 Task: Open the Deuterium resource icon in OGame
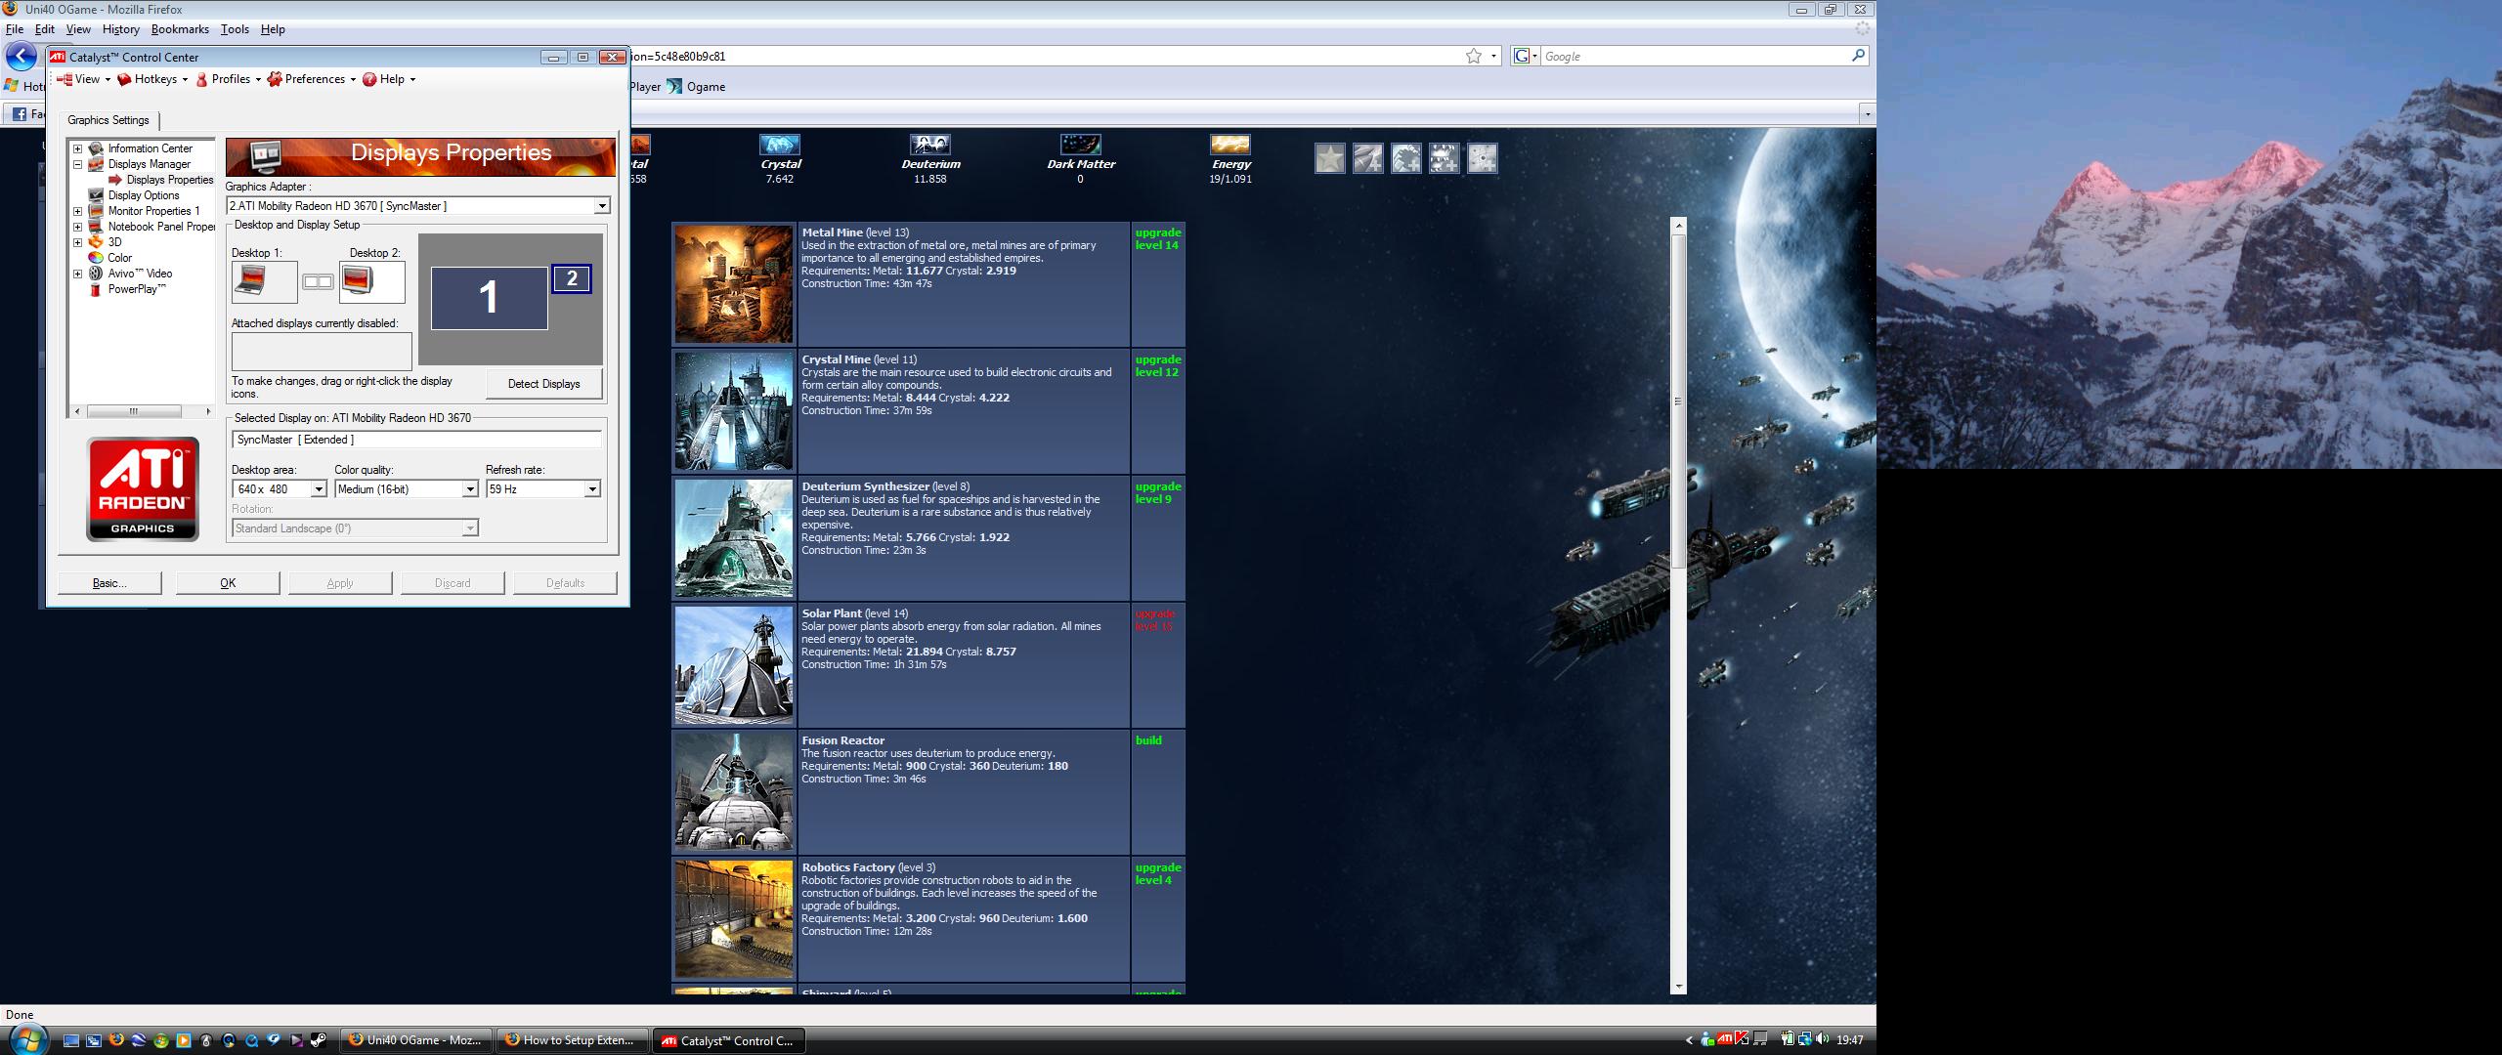pyautogui.click(x=930, y=145)
